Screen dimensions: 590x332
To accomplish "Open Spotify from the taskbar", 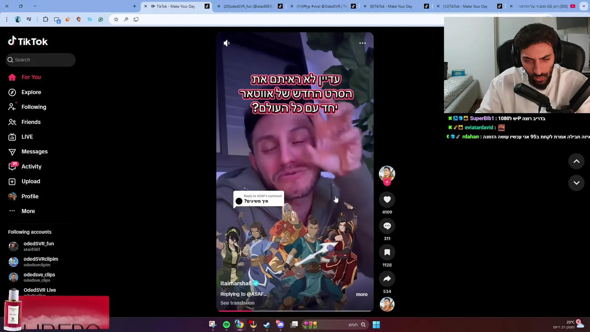I will [226, 325].
